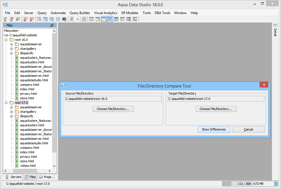
Task: Switch to the Servers tab
Action: click(x=13, y=177)
